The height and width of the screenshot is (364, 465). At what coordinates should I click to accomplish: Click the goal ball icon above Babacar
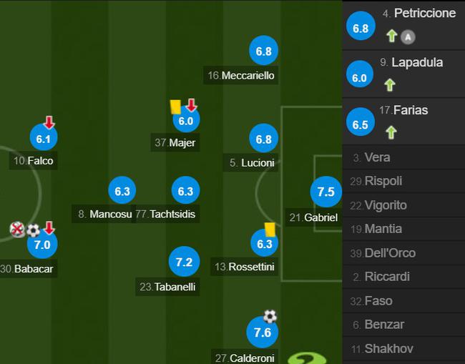pyautogui.click(x=33, y=230)
